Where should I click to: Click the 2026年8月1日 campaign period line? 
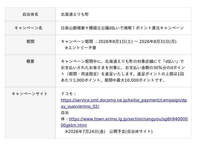point(119,41)
